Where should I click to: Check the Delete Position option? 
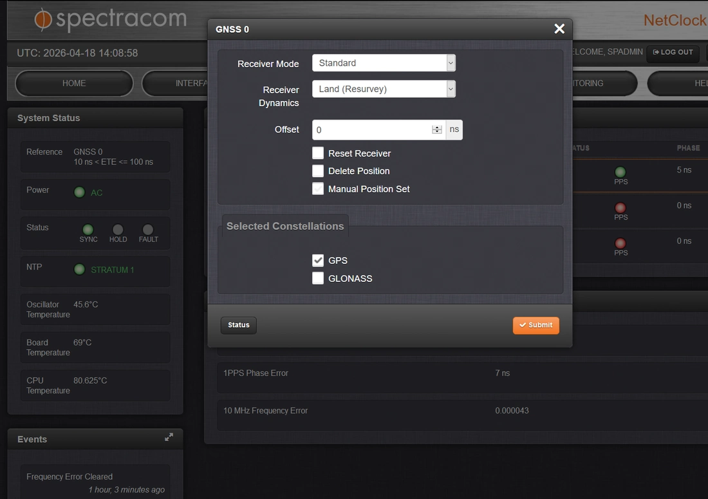[318, 171]
